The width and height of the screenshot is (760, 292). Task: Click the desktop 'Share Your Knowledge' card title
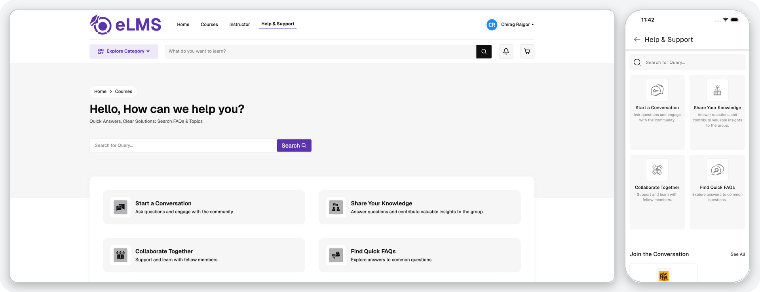pos(382,203)
